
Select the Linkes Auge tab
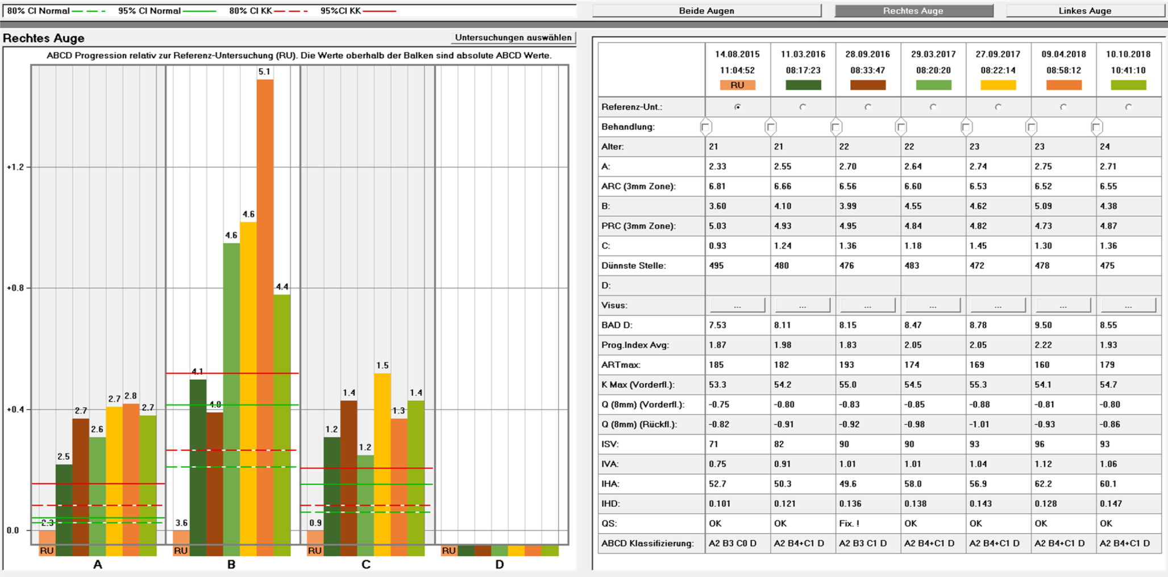click(1084, 11)
